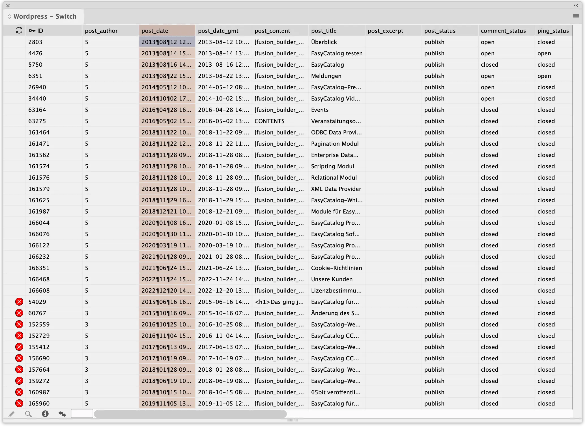The width and height of the screenshot is (585, 427).
Task: Click the swap arrows icon at bottom
Action: (x=62, y=414)
